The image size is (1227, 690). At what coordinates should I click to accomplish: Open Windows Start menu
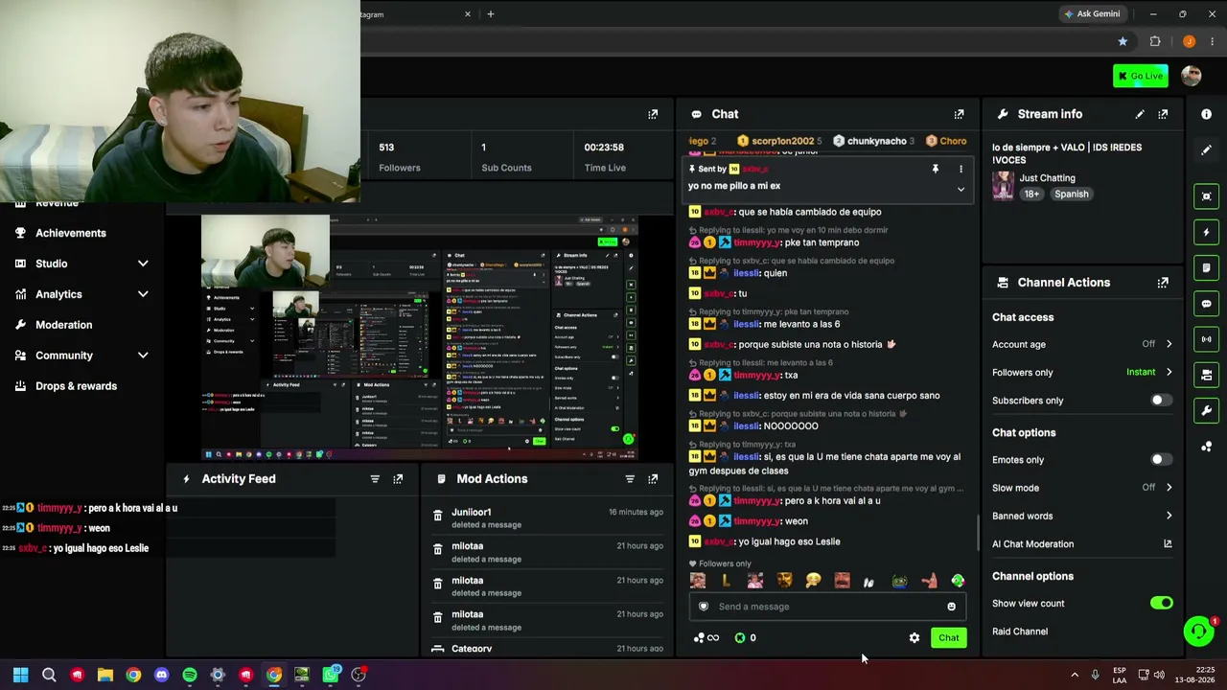click(20, 676)
